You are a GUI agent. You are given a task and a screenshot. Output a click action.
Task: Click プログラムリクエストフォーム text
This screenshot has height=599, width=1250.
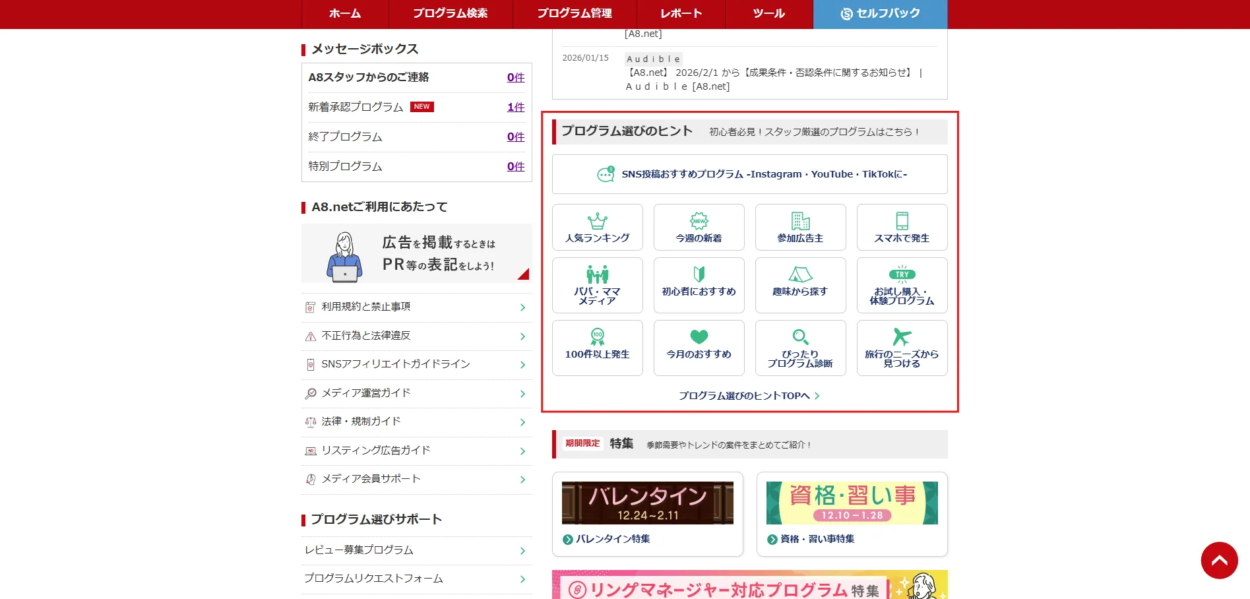(x=373, y=579)
